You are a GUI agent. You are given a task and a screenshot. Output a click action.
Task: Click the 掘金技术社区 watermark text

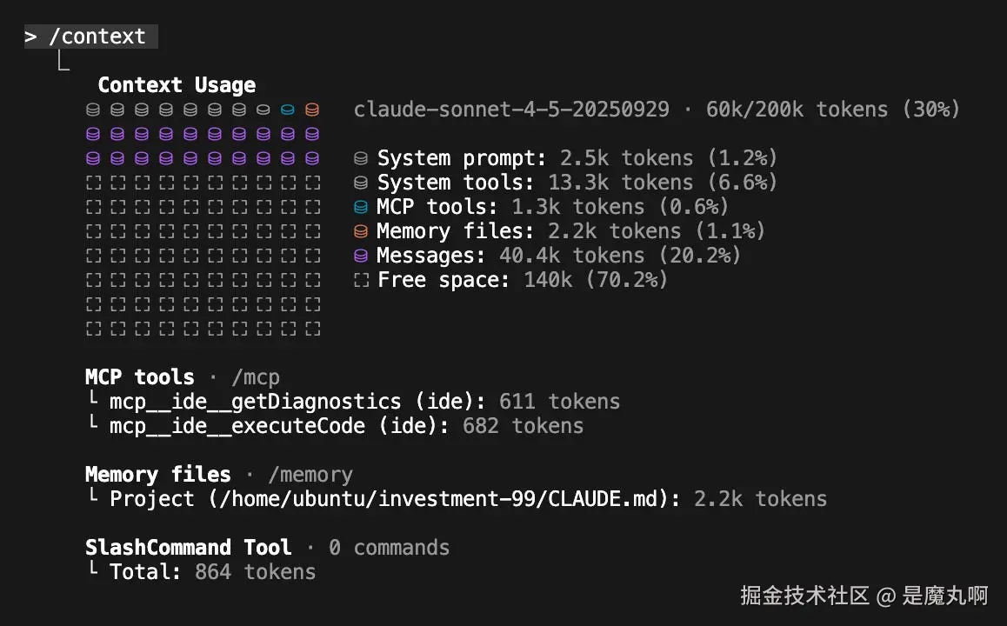coord(804,596)
